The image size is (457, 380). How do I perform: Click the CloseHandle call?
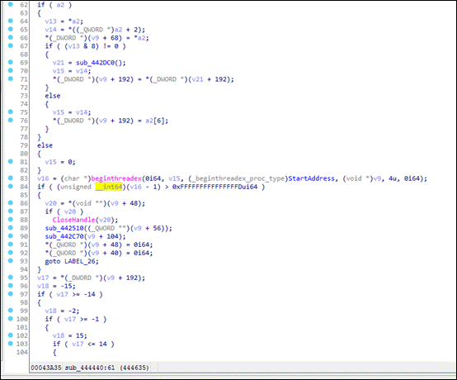(x=73, y=220)
